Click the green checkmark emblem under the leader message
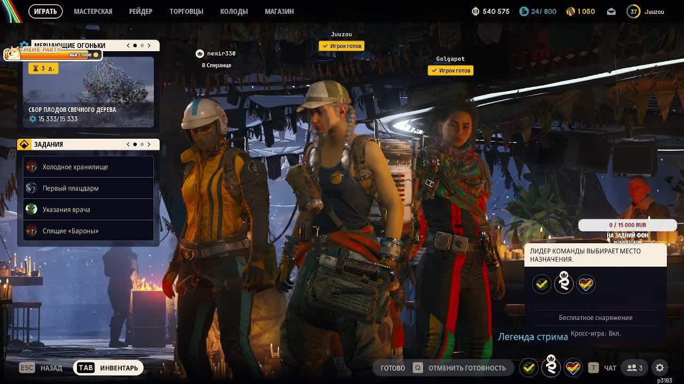This screenshot has width=684, height=384. coord(541,284)
